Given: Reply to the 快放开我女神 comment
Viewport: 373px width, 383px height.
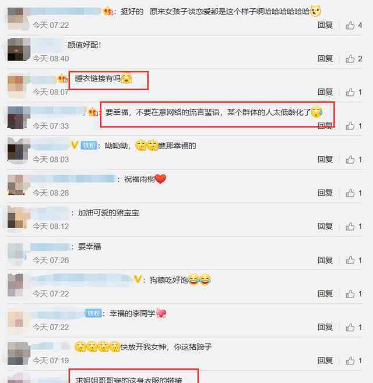Looking at the screenshot, I should tap(325, 360).
